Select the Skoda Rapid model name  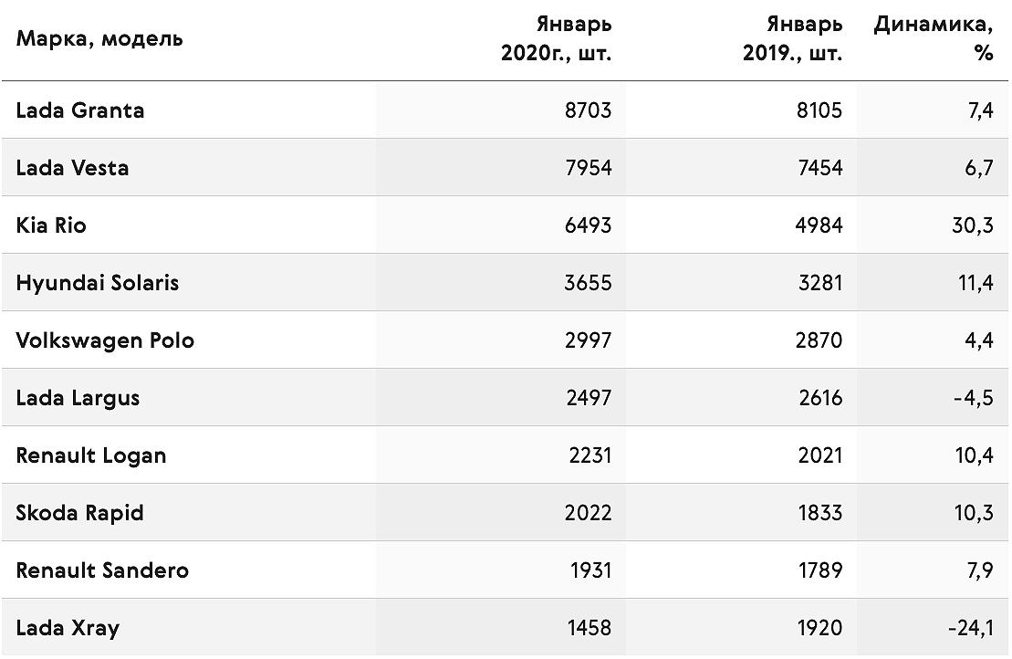(80, 513)
